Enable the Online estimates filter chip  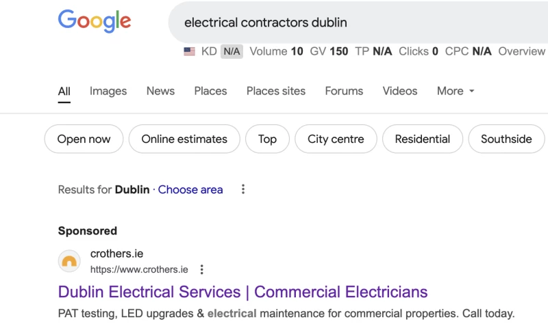(184, 139)
